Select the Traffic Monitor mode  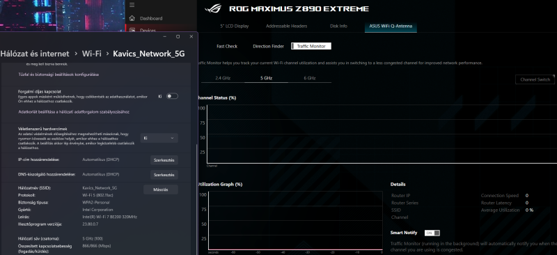click(x=311, y=46)
